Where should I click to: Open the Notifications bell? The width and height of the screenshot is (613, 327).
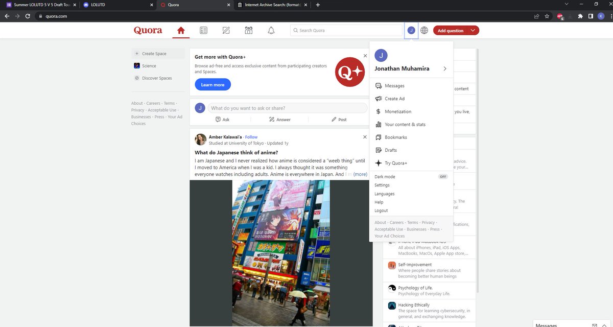271,30
